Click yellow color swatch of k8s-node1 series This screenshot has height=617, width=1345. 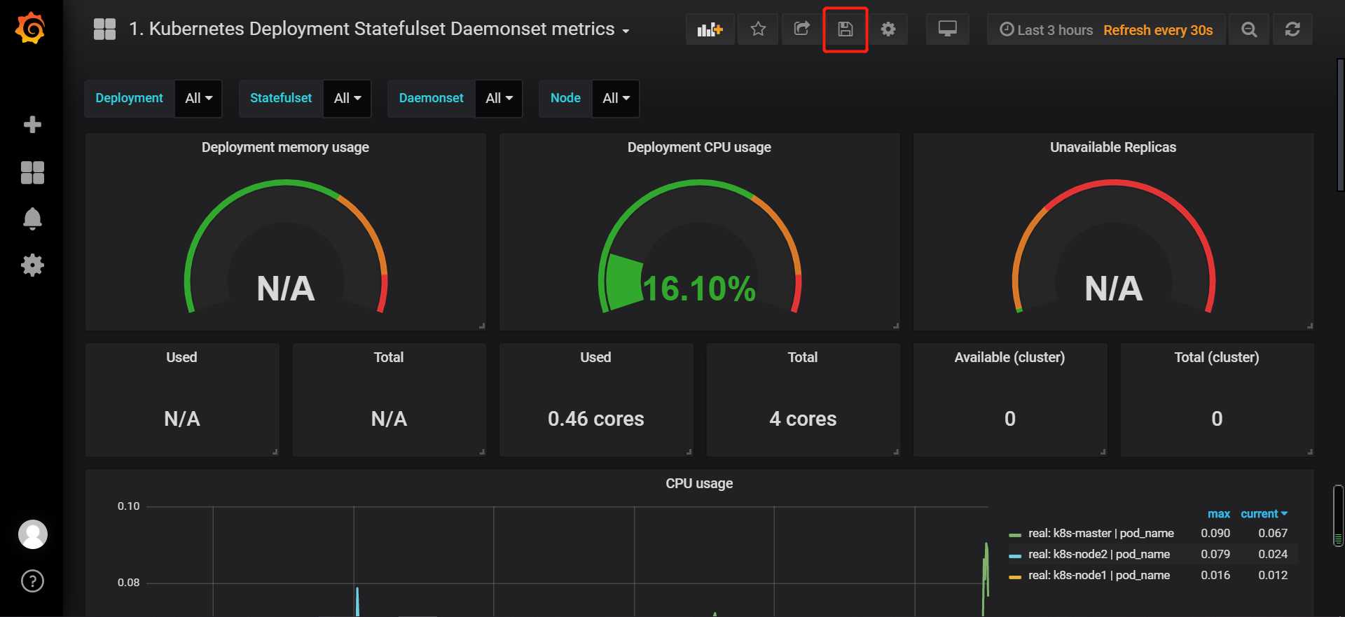[1015, 577]
